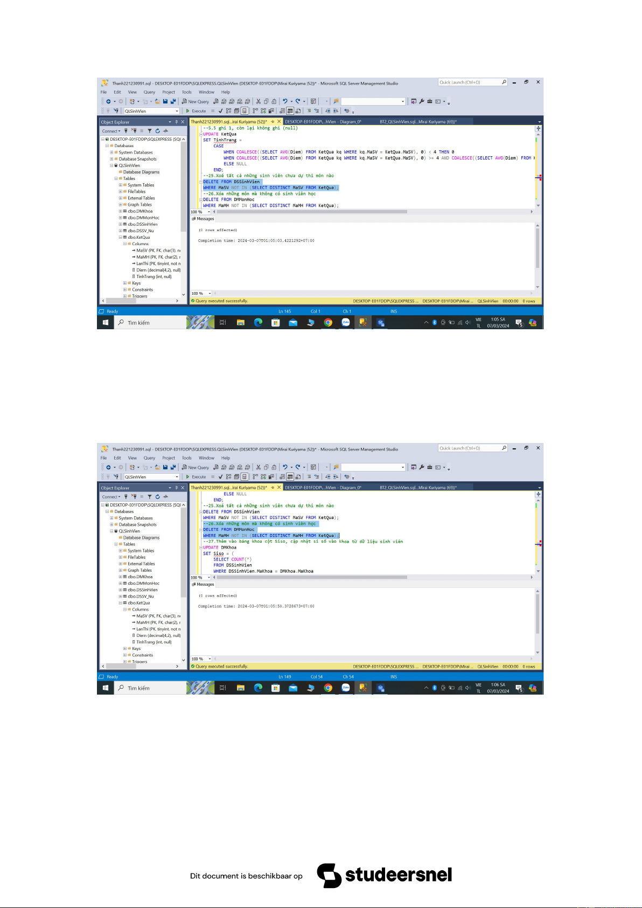Click Microsoft Edge icon in bottom screenshot's taskbar
This screenshot has height=908, width=642.
(258, 688)
